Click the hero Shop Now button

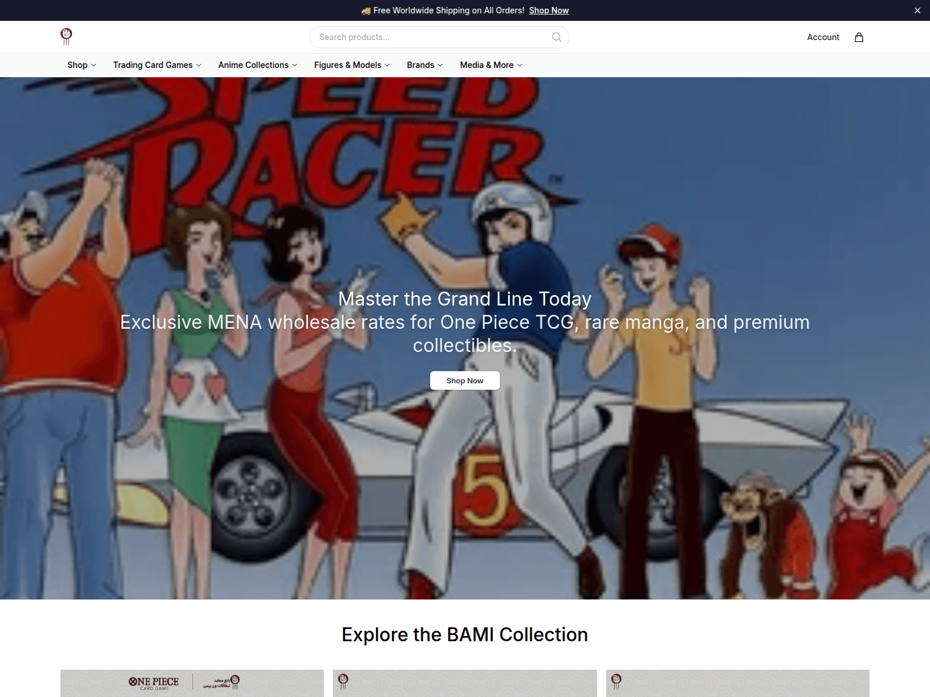click(465, 380)
